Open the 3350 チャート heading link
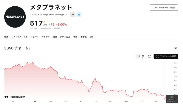The image size is (183, 107). (17, 48)
